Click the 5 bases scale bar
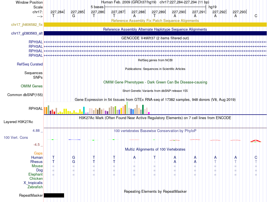 [x=155, y=7]
